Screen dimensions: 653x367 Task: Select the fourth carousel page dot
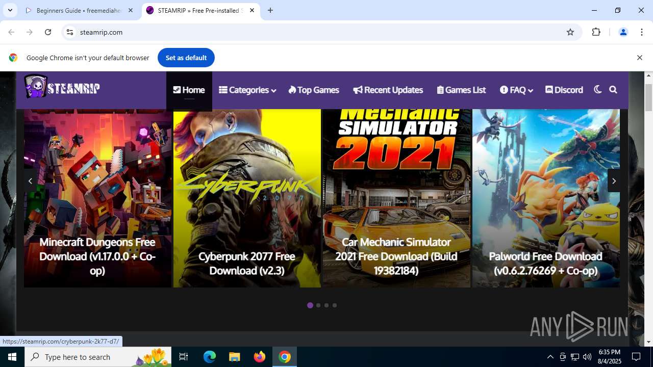(x=335, y=305)
